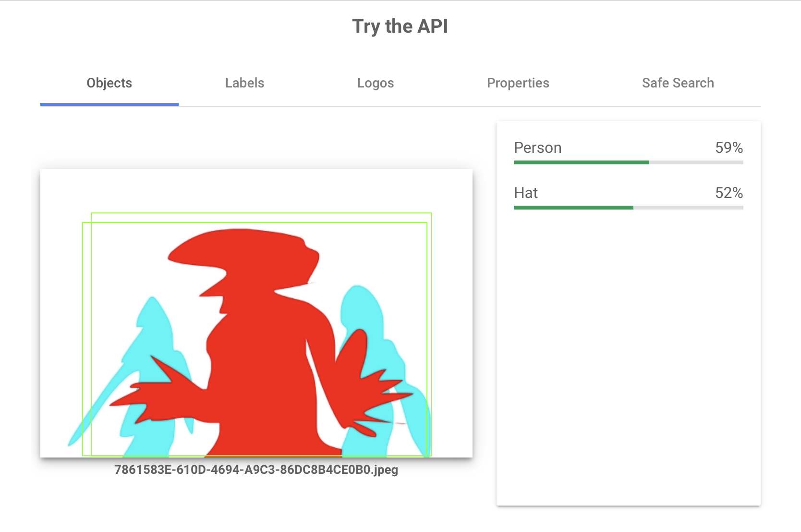Click the jpeg file name caption
The image size is (801, 532).
point(256,470)
